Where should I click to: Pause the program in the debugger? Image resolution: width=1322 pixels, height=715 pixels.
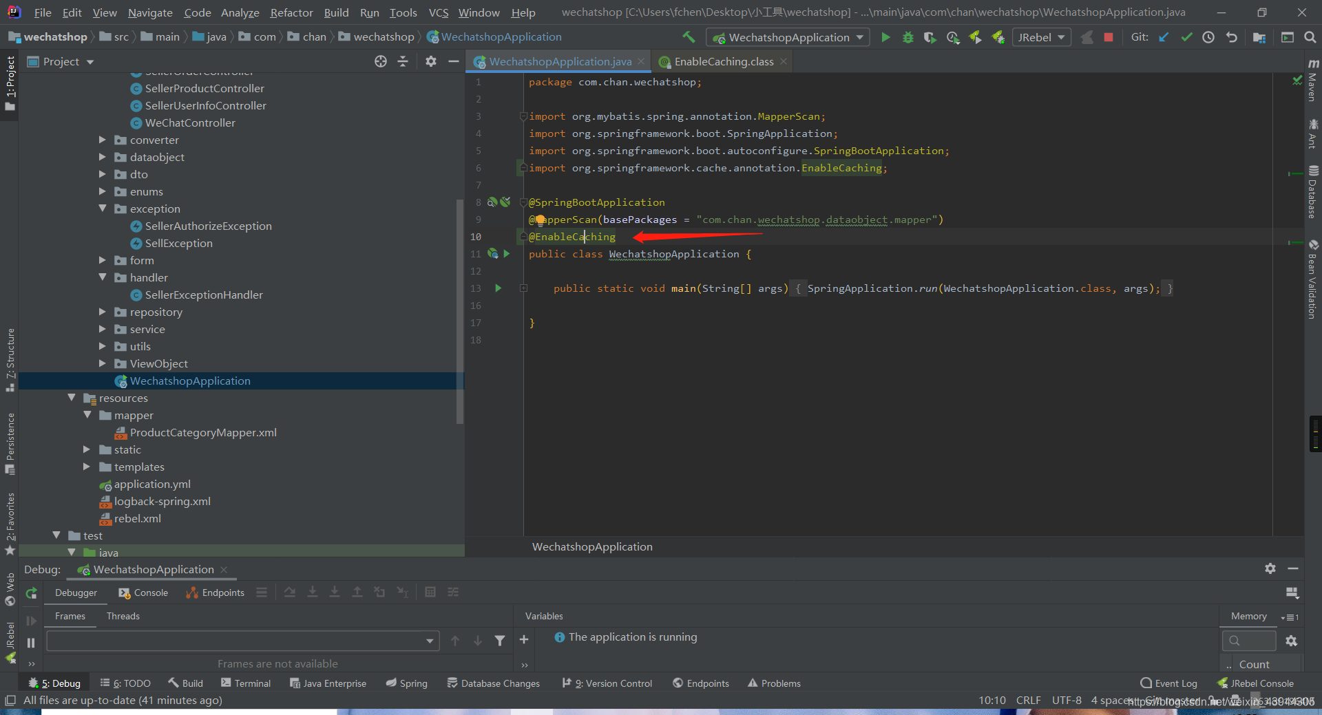click(x=31, y=642)
